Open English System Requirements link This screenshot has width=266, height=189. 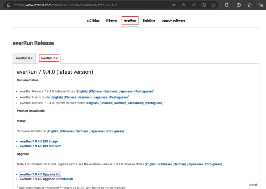(x=92, y=103)
